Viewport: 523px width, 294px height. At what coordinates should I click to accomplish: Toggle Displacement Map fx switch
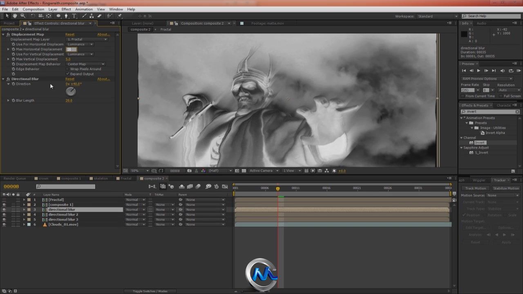(x=8, y=34)
